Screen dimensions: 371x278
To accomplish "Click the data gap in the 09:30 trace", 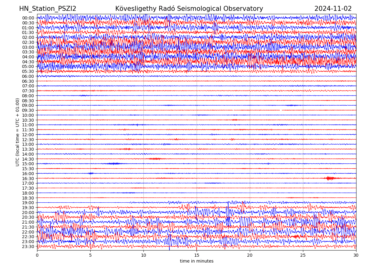I will pyautogui.click(x=281, y=110).
